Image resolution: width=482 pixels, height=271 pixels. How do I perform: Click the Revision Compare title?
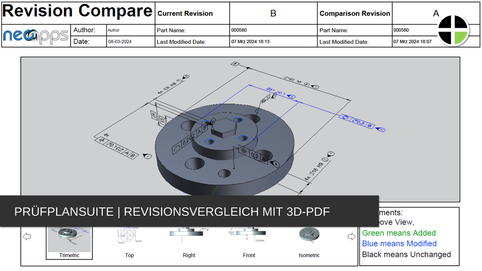click(x=78, y=11)
